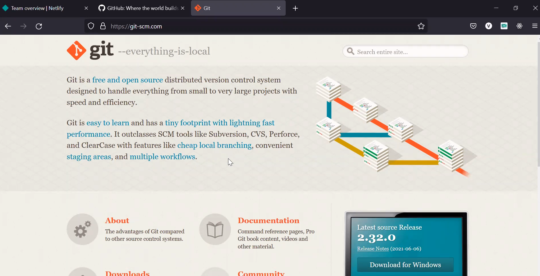The image size is (540, 276).
Task: Click the Documentation book icon
Action: 215,229
